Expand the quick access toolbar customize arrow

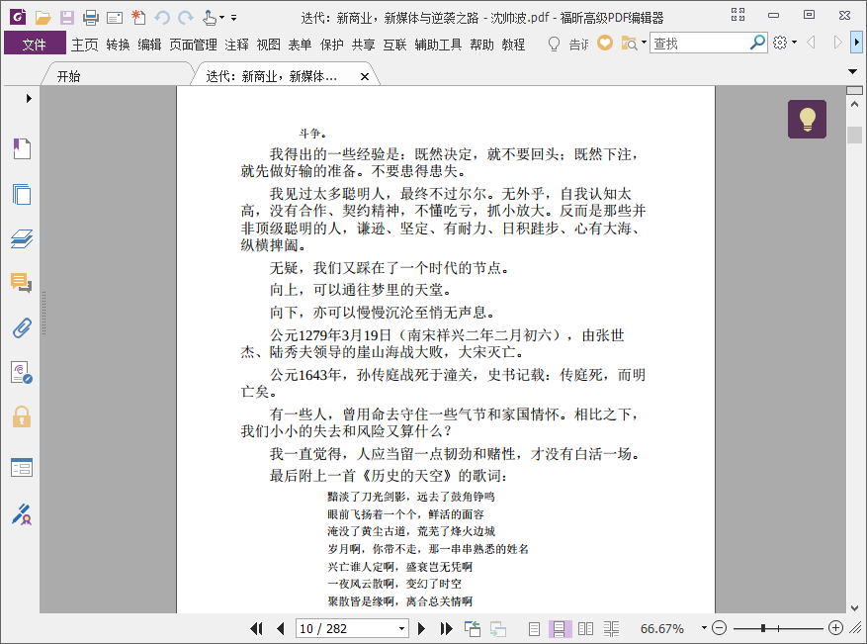pos(234,18)
